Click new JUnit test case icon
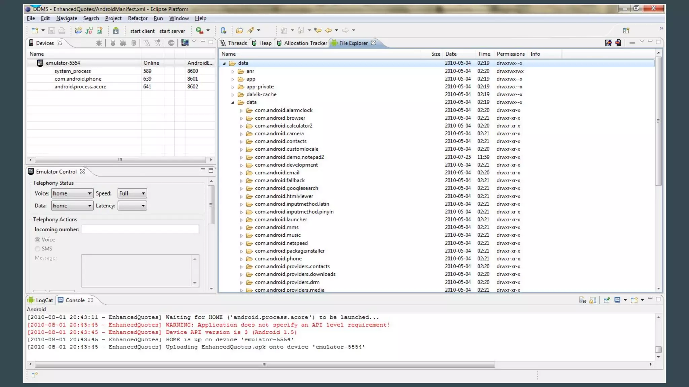The image size is (689, 387). pos(89,31)
